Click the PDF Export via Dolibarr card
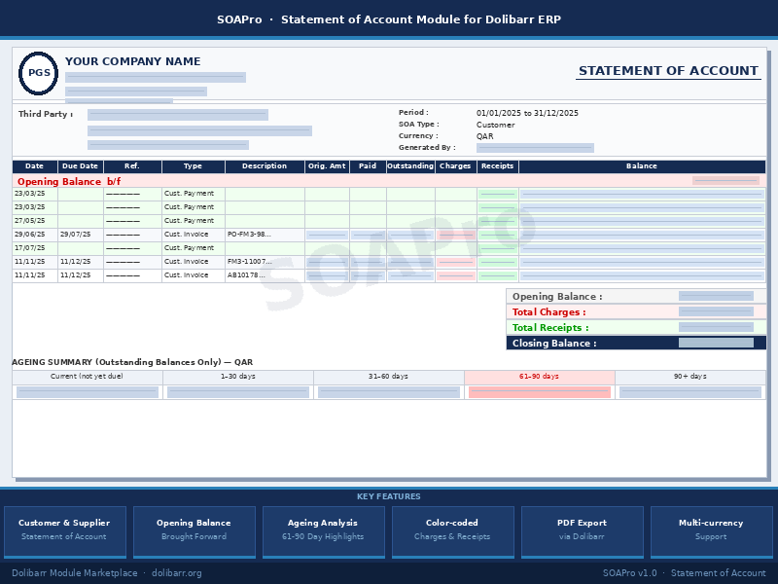 point(582,531)
